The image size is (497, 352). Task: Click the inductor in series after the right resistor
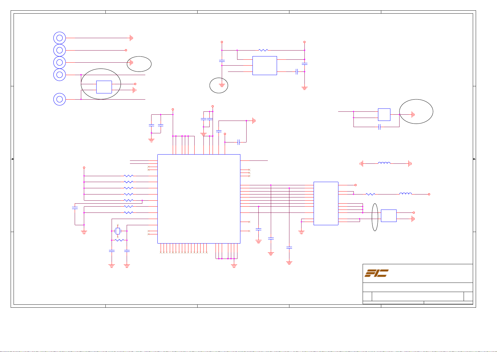point(405,194)
